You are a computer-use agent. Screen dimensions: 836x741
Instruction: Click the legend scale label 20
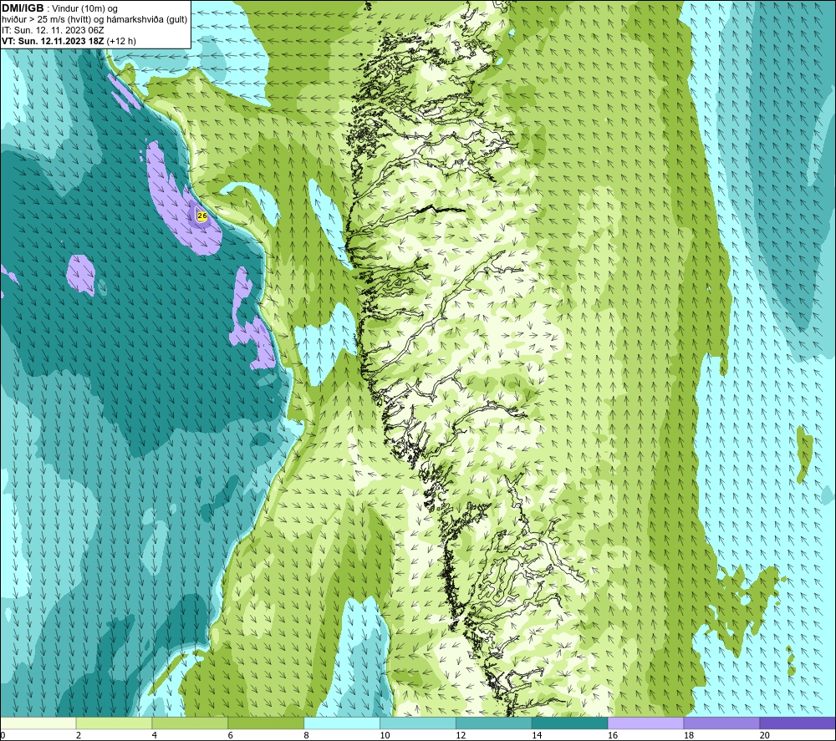tap(765, 735)
